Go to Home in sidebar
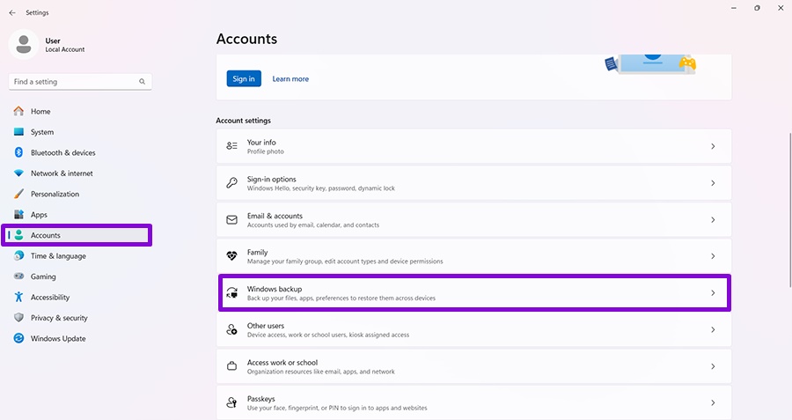The height and width of the screenshot is (420, 792). [x=40, y=111]
